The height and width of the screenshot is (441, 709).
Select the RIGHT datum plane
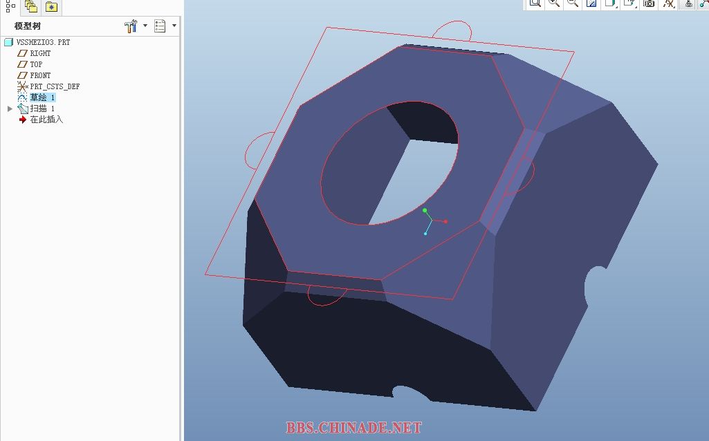39,53
